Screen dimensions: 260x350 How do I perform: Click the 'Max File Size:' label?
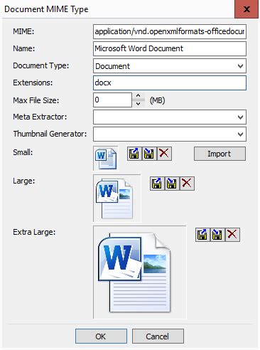coord(36,100)
